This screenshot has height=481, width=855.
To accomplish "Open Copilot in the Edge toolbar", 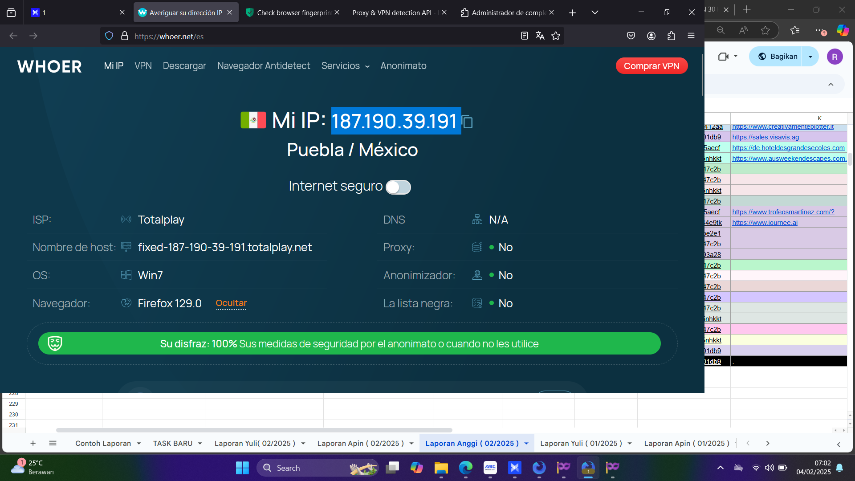I will point(843,30).
